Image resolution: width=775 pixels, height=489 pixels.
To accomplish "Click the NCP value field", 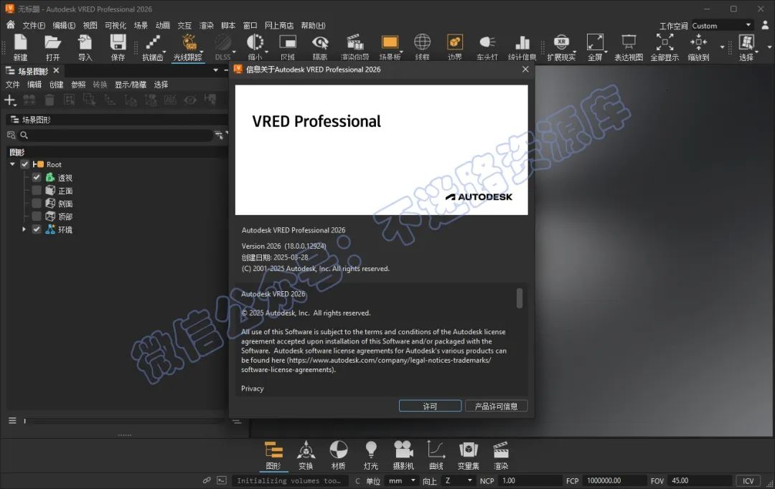I will click(x=530, y=480).
